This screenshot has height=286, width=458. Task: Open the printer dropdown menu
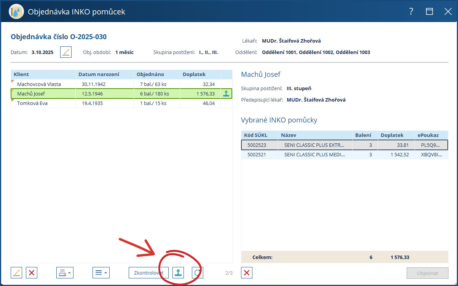click(x=65, y=273)
